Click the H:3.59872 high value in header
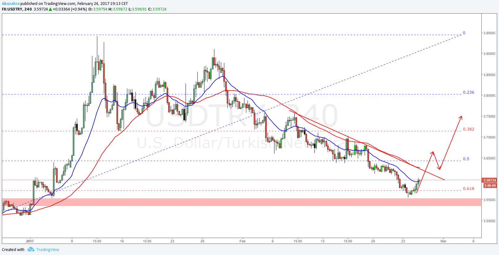The image size is (499, 255). click(118, 9)
